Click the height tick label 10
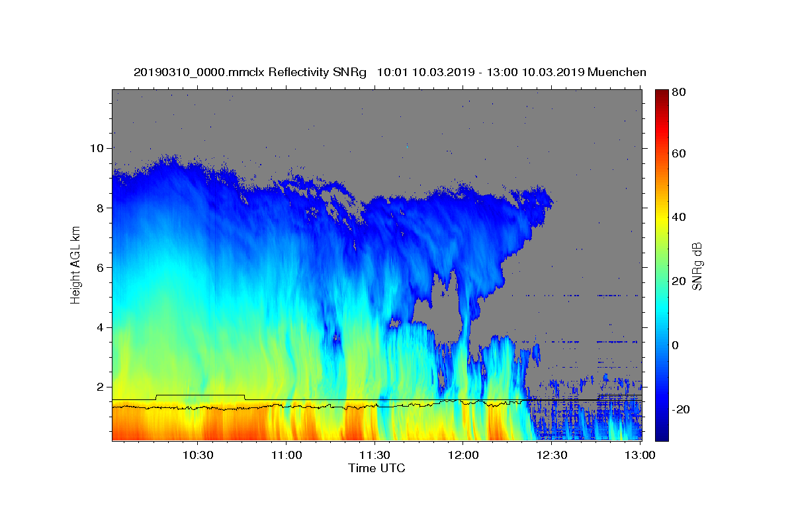Image resolution: width=794 pixels, height=529 pixels. click(x=98, y=148)
